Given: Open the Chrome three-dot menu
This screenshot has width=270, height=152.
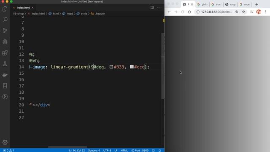Looking at the screenshot, I should (265, 12).
